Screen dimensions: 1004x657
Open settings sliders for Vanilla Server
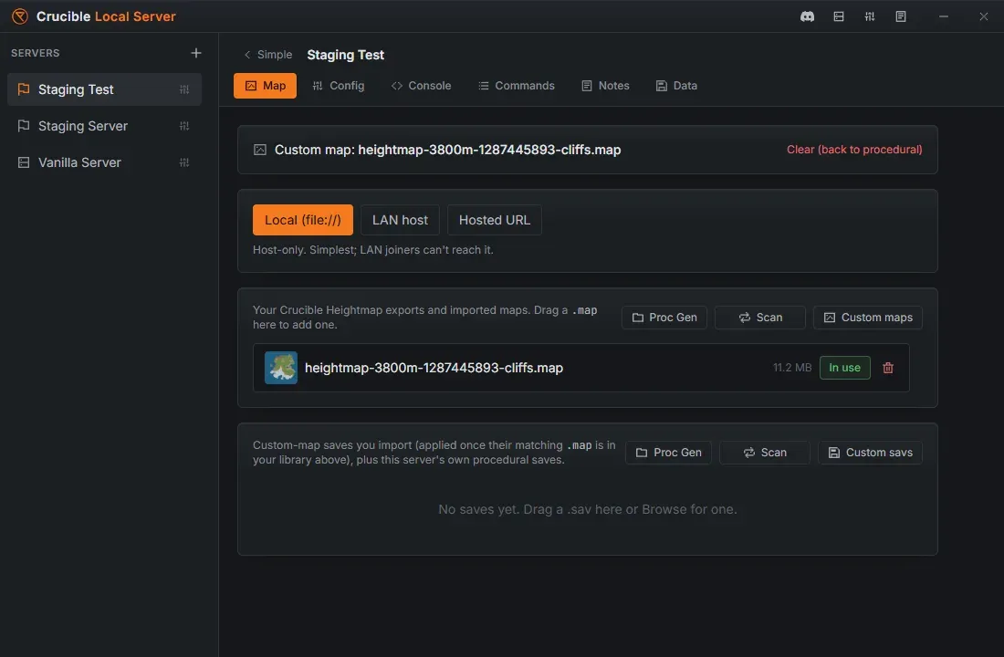[x=184, y=162]
